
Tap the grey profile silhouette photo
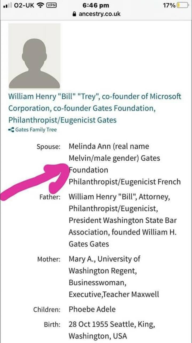[34, 56]
